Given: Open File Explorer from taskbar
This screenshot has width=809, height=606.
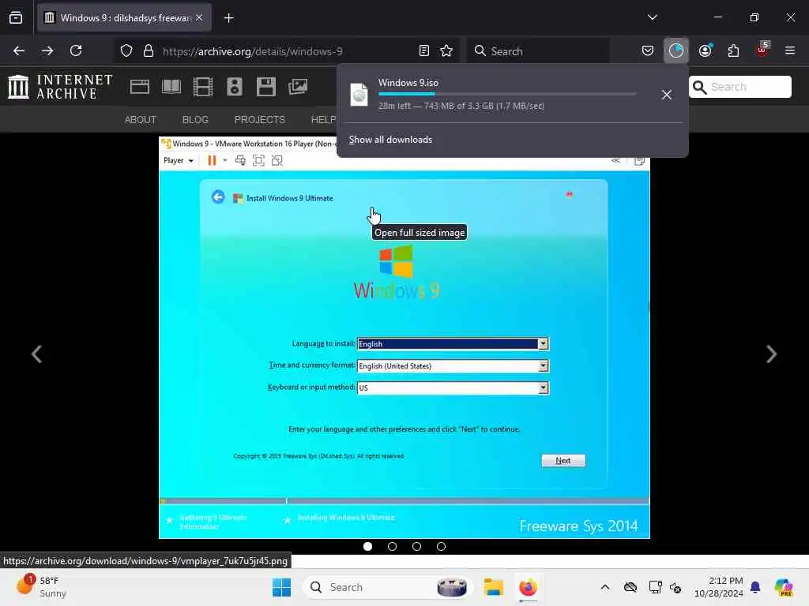Looking at the screenshot, I should click(x=493, y=587).
